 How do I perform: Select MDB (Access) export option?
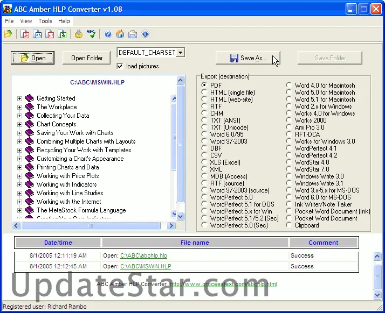(204, 176)
